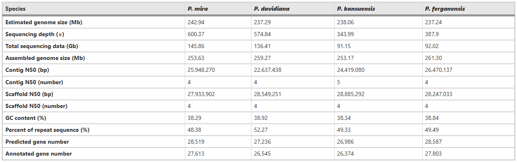Click the Annotated gene number row label
The image size is (517, 163).
39,154
